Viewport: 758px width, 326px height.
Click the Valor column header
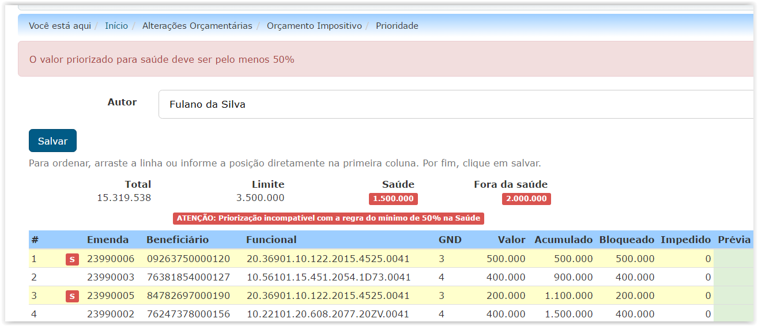(x=512, y=240)
